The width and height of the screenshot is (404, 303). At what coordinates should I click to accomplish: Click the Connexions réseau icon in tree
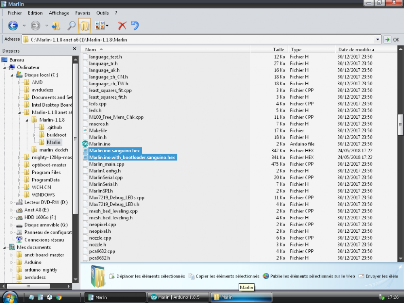coord(19,240)
